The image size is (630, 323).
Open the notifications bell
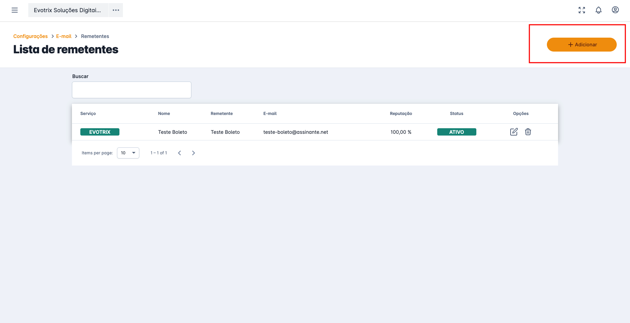coord(599,10)
